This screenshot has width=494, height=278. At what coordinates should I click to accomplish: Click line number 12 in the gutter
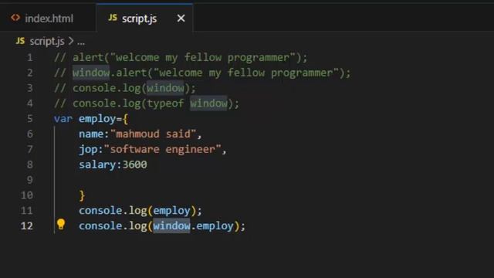pos(27,226)
